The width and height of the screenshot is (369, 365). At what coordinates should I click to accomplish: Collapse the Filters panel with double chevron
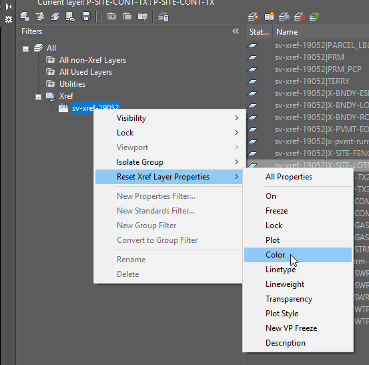coord(236,31)
